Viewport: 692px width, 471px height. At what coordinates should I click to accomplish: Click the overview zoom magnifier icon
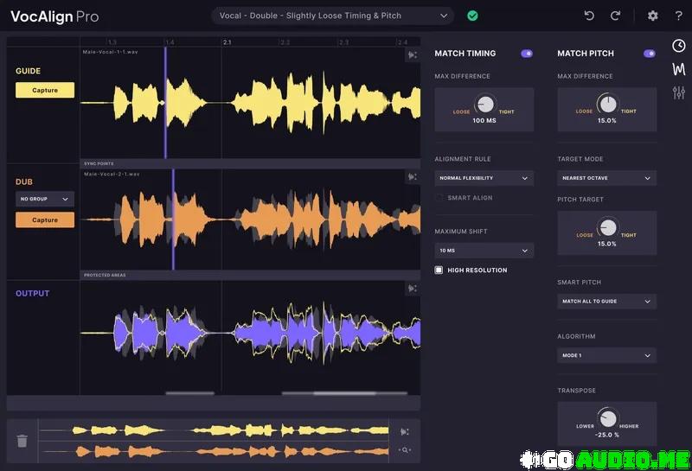coord(405,450)
